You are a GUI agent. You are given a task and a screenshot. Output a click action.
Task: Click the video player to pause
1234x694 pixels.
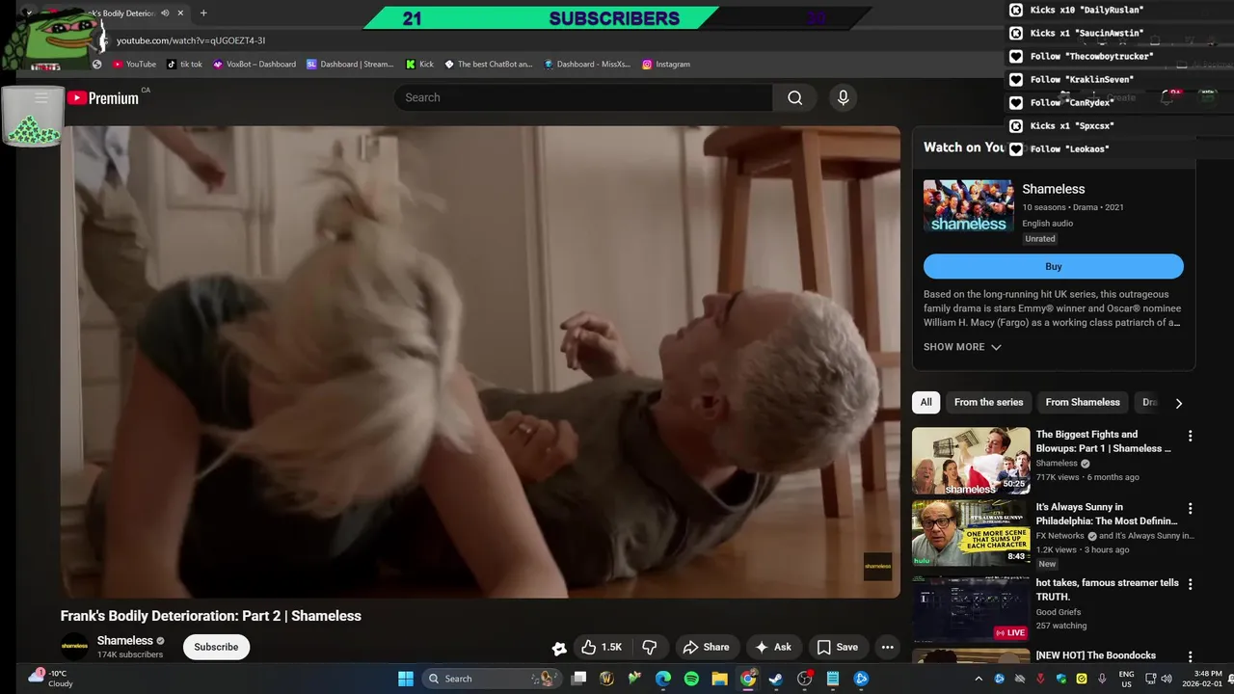(x=480, y=361)
